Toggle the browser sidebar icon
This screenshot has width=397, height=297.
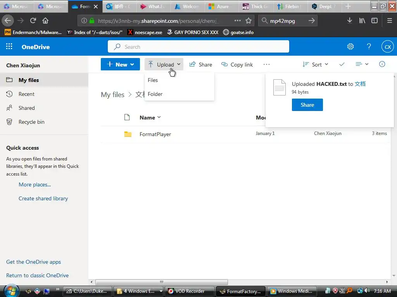(x=375, y=21)
